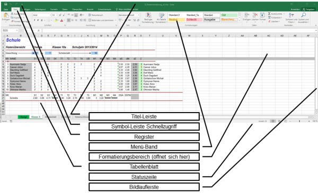The height and width of the screenshot is (193, 318).
Task: Click Sortieren und Filtern icon
Action: pyautogui.click(x=291, y=15)
